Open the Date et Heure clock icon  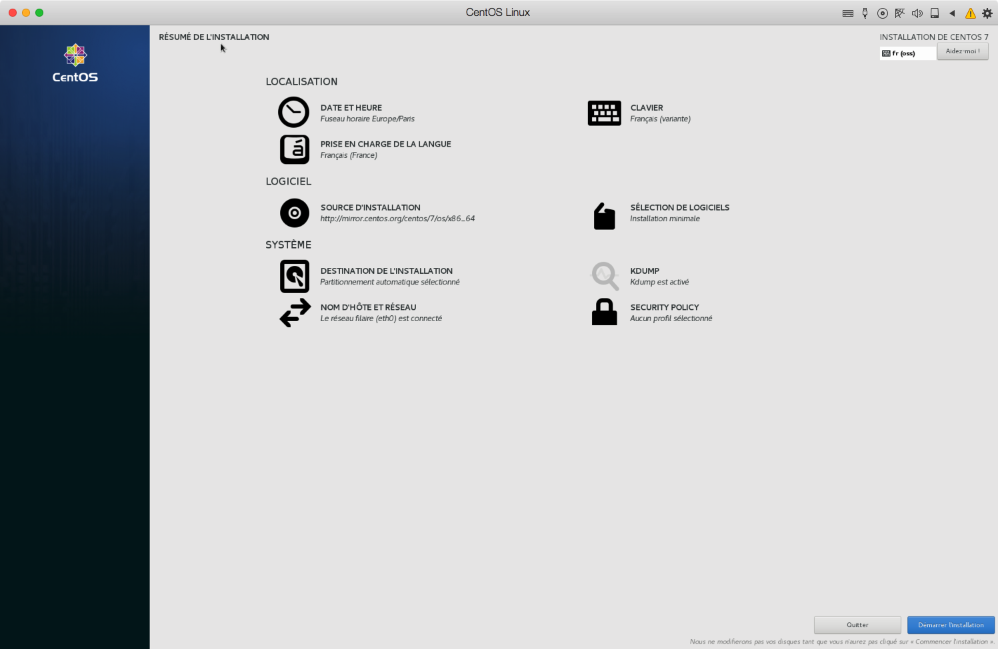click(293, 113)
